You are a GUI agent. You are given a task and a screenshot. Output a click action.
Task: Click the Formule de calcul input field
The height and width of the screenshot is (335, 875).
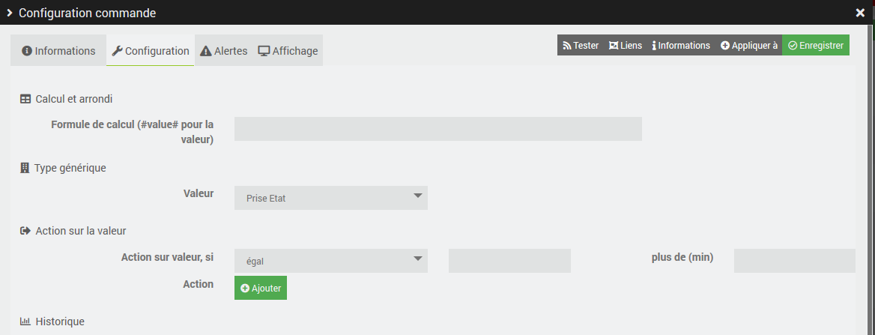coord(438,129)
